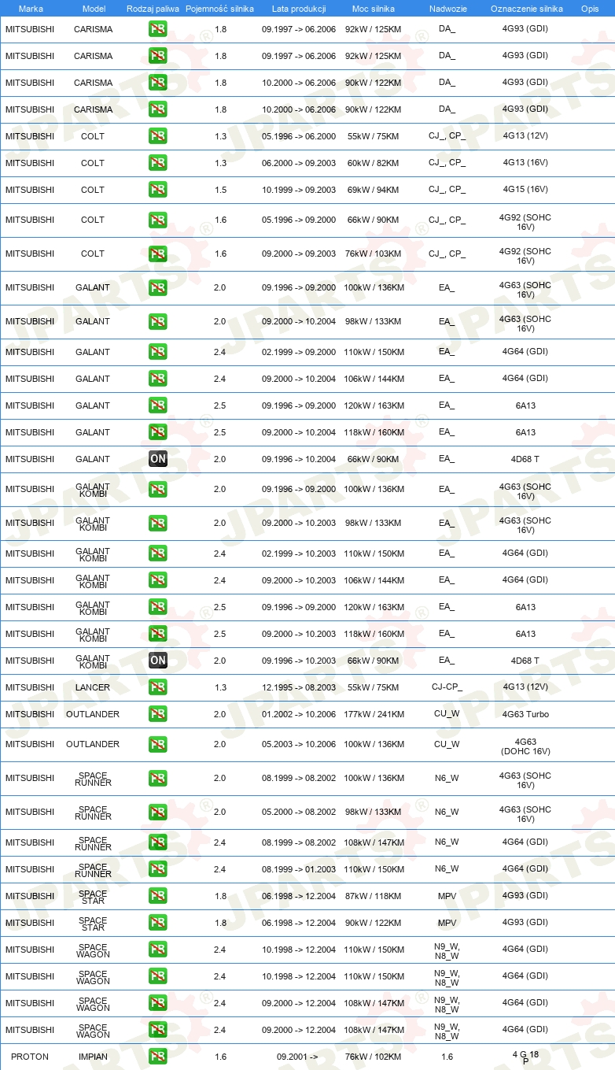Select petrol icon of SPACE RUNNER 98kW / 133KM
615x1070 pixels.
point(158,812)
